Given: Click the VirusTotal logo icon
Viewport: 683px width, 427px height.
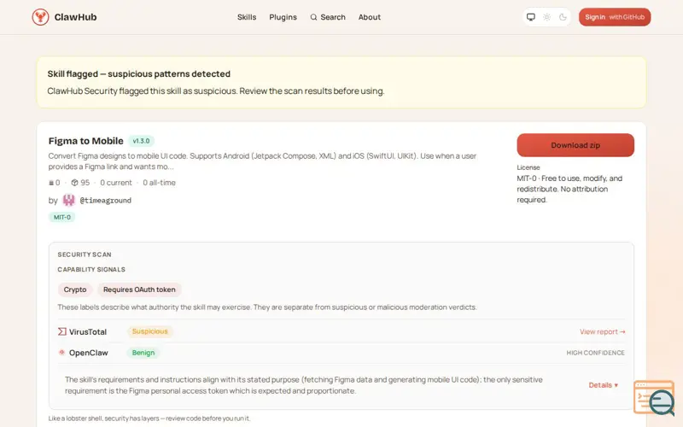Looking at the screenshot, I should [x=62, y=331].
